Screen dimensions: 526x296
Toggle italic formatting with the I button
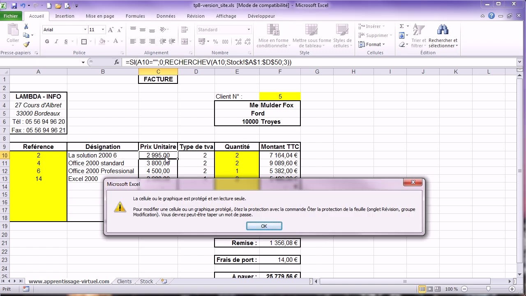tap(56, 42)
